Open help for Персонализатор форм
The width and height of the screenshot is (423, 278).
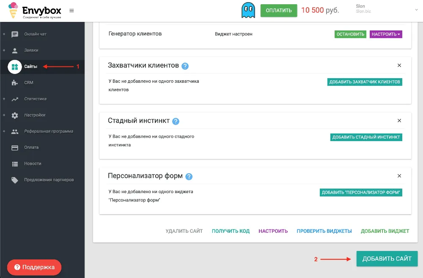coord(189,177)
